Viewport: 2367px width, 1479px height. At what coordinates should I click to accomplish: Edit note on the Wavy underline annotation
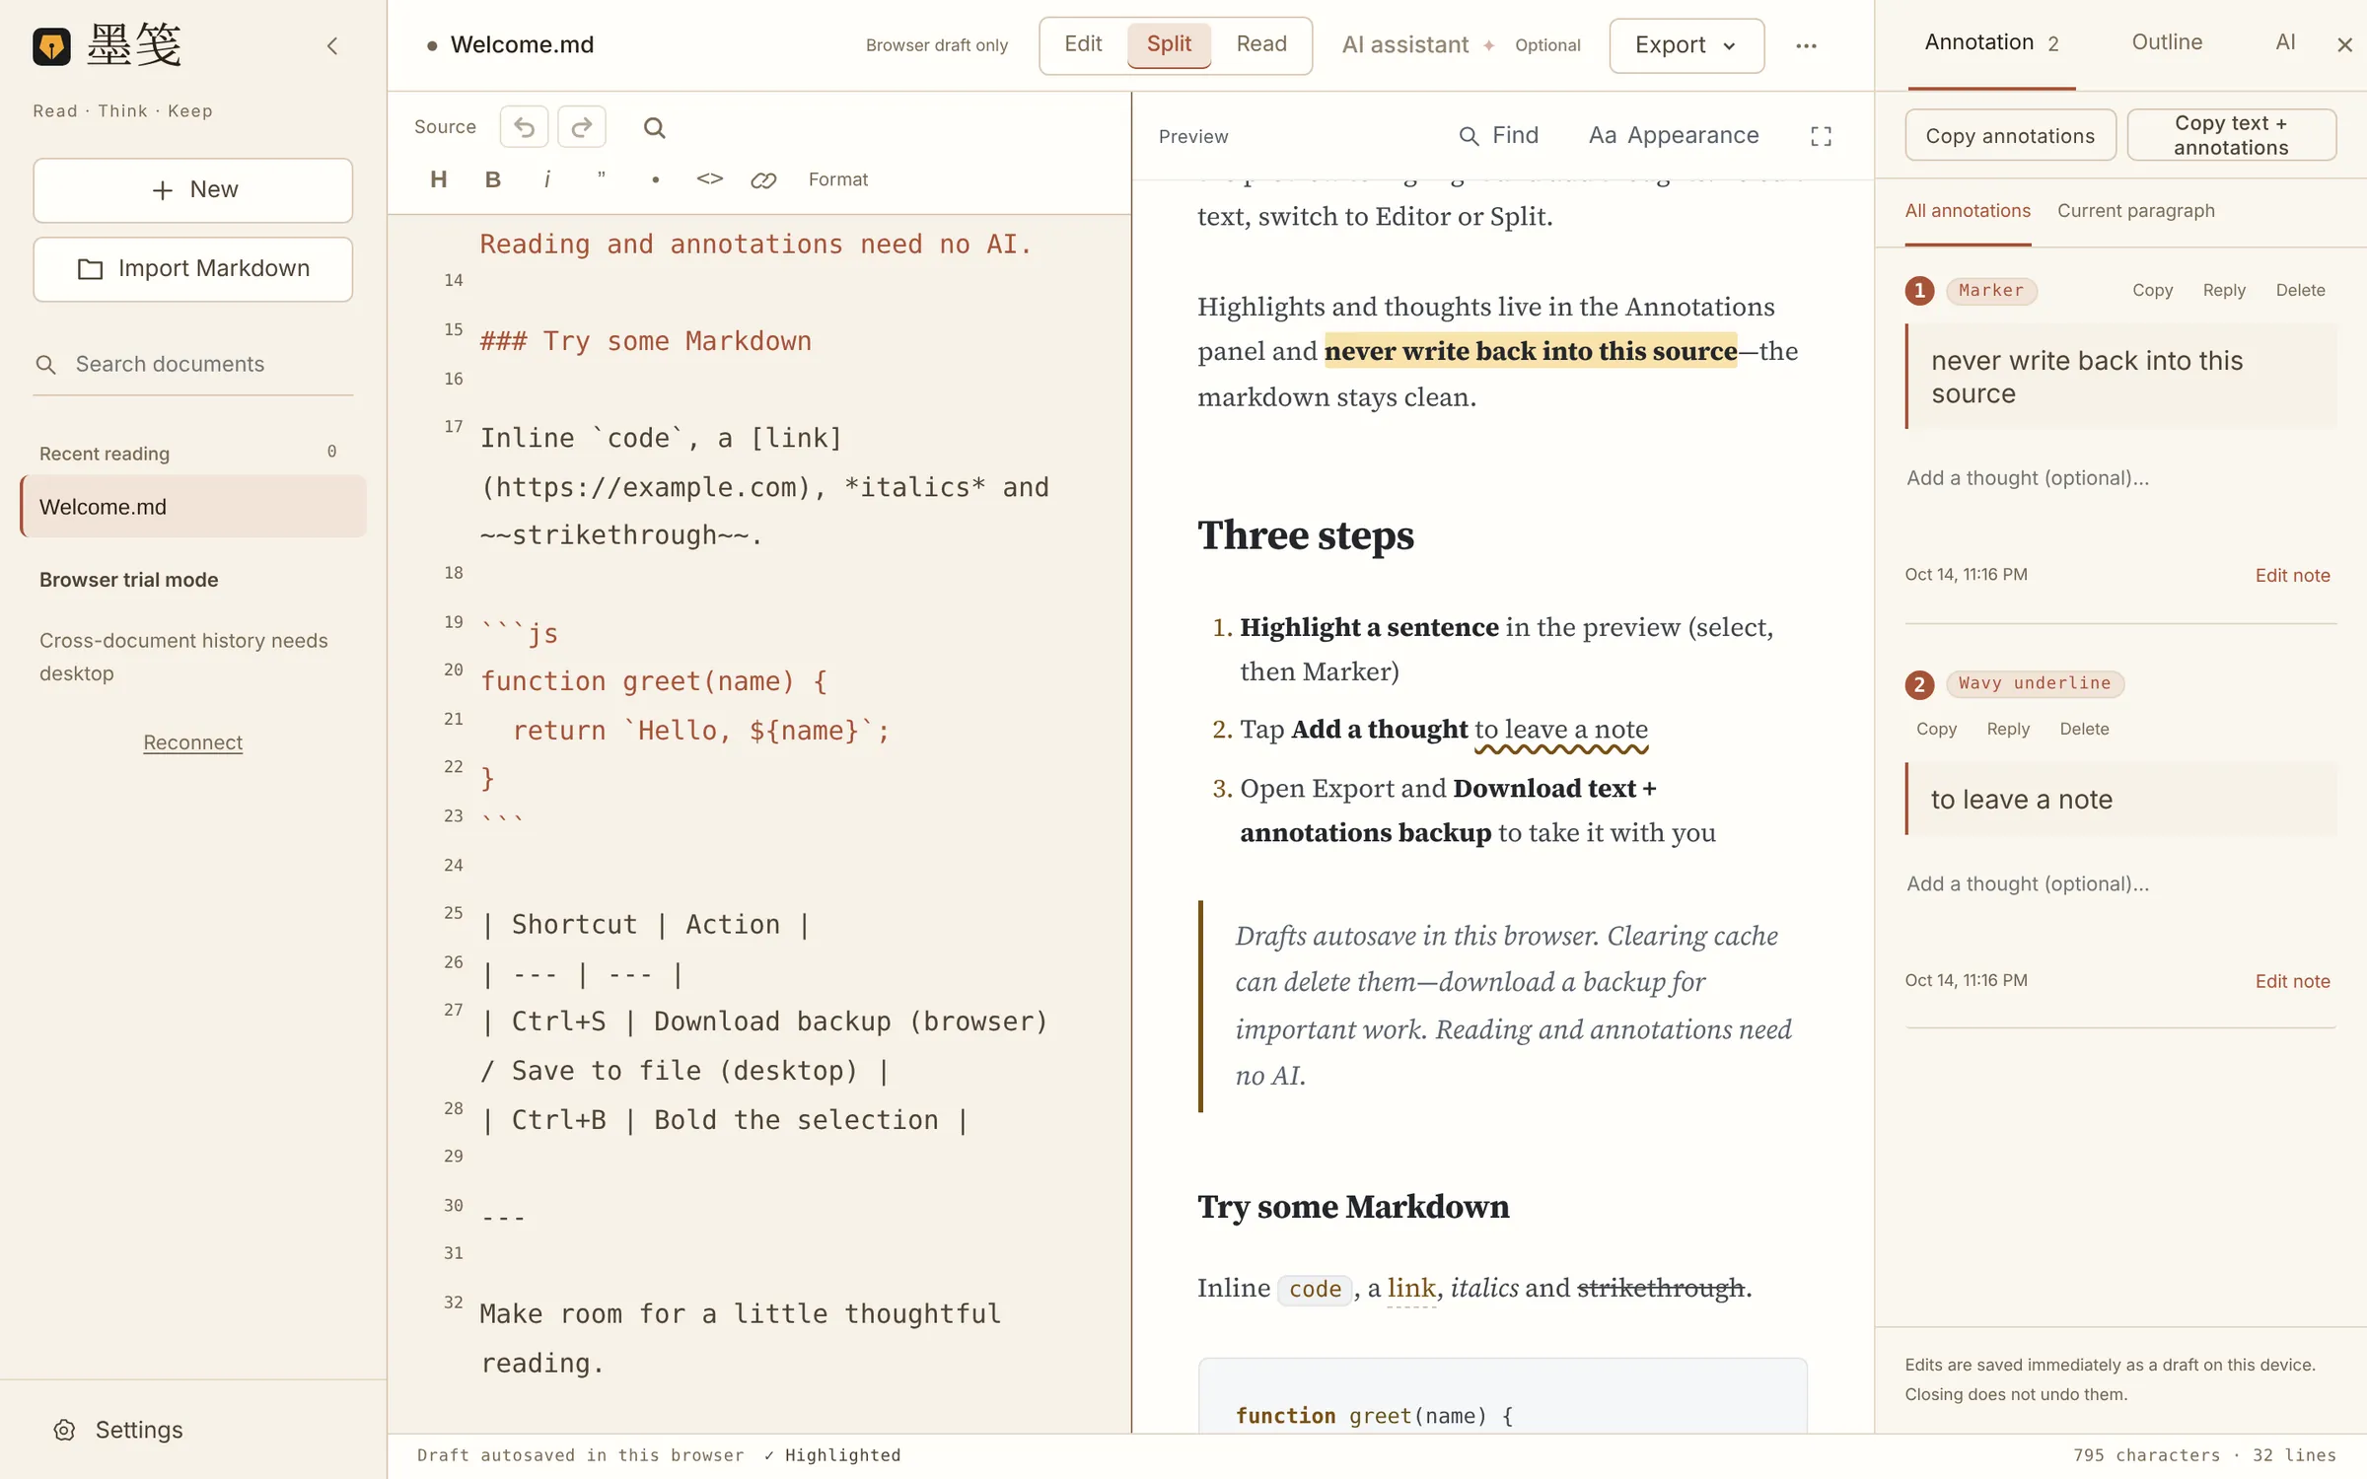point(2292,982)
